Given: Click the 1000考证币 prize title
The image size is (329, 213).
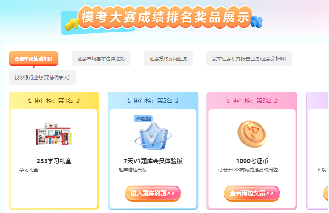Looking at the screenshot, I should click(x=252, y=161).
